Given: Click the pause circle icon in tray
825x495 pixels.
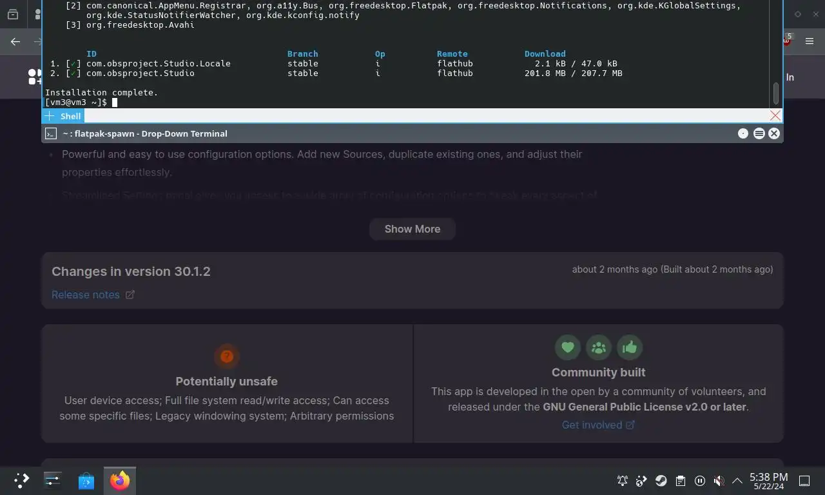Looking at the screenshot, I should pyautogui.click(x=699, y=480).
